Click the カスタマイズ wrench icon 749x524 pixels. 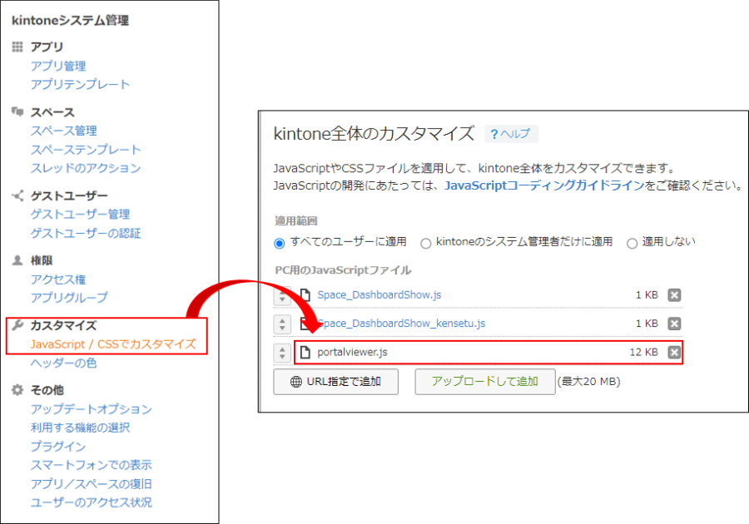[17, 325]
